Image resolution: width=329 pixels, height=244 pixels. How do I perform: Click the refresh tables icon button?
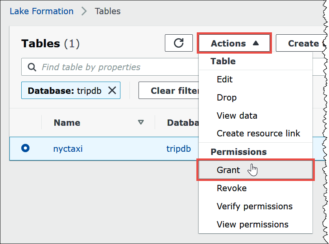pyautogui.click(x=179, y=43)
